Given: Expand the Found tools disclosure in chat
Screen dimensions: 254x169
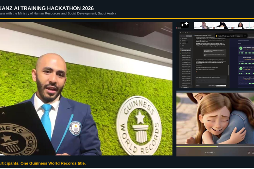Looking at the screenshot, I should coord(199,65).
